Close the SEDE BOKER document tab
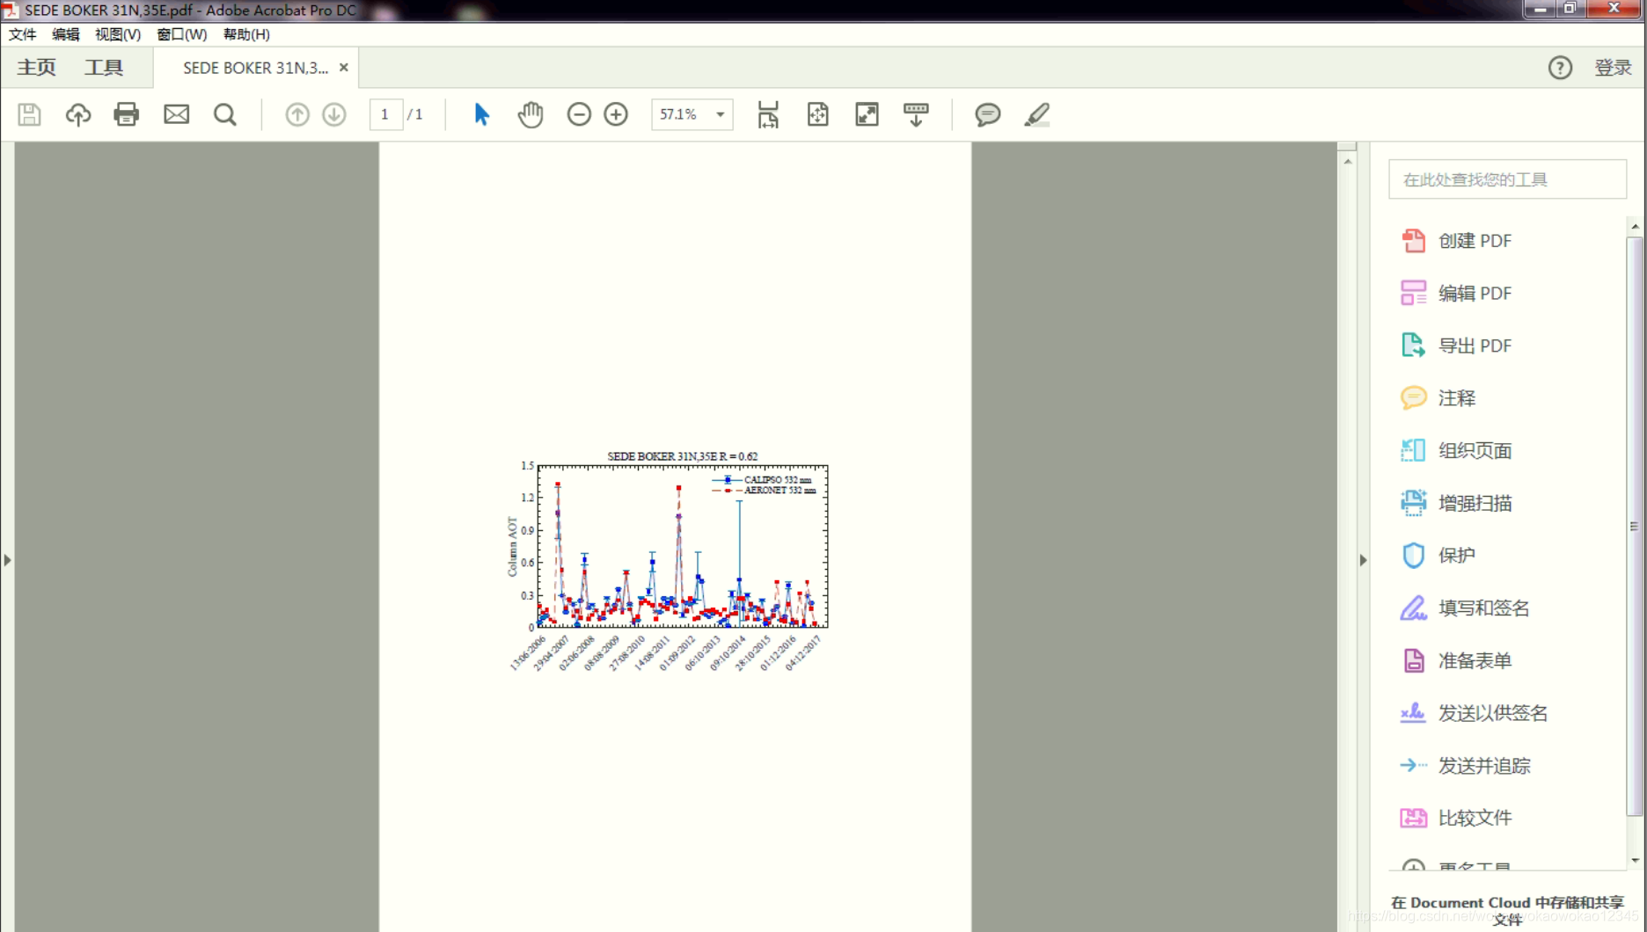The image size is (1647, 932). point(344,68)
